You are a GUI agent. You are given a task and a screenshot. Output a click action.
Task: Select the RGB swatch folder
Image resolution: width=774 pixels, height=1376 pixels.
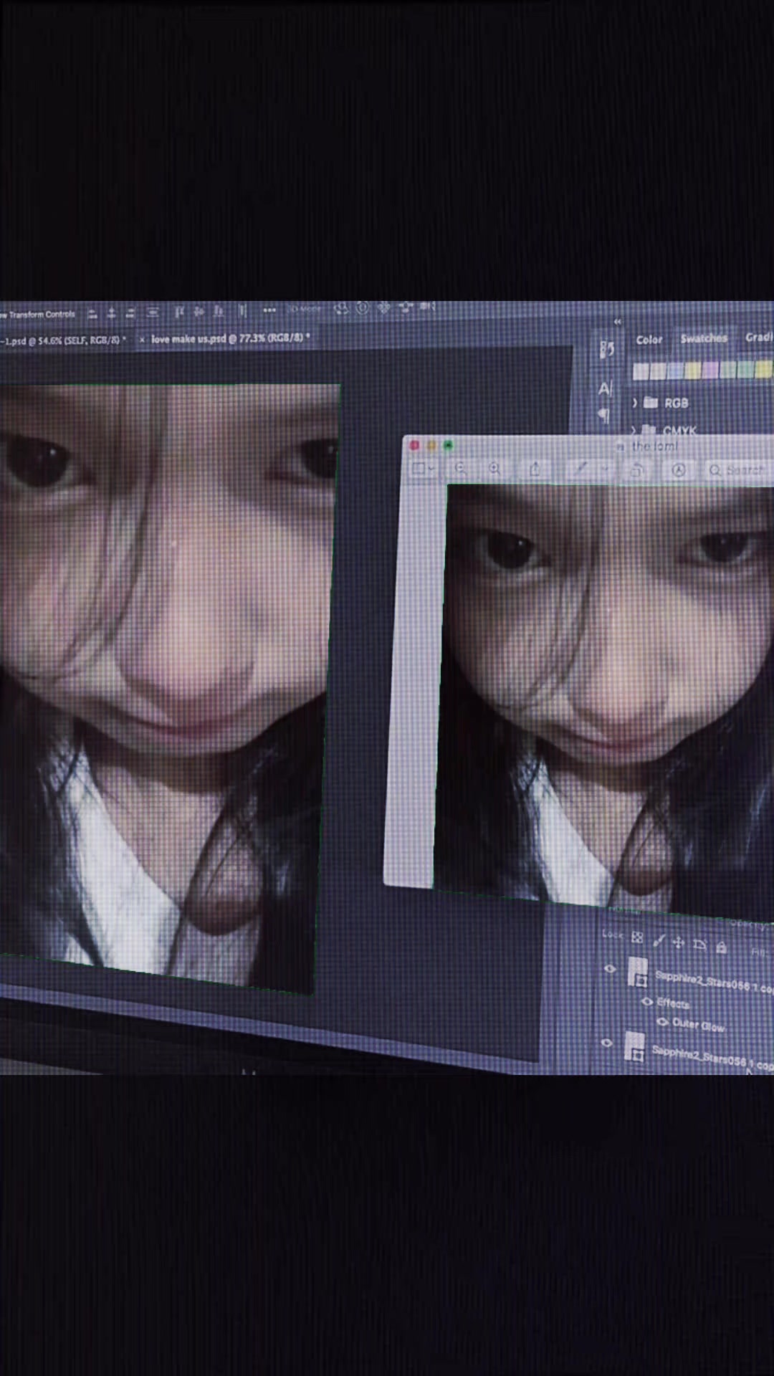point(666,403)
